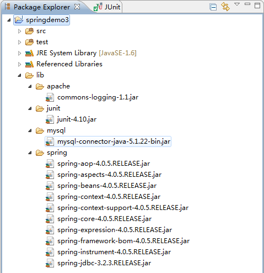
Task: Collapse the springdemo3 project node
Action: click(x=9, y=20)
